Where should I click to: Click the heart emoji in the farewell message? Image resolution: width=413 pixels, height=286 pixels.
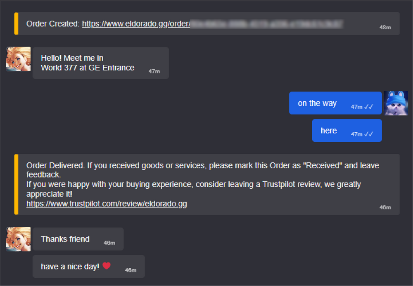107,266
